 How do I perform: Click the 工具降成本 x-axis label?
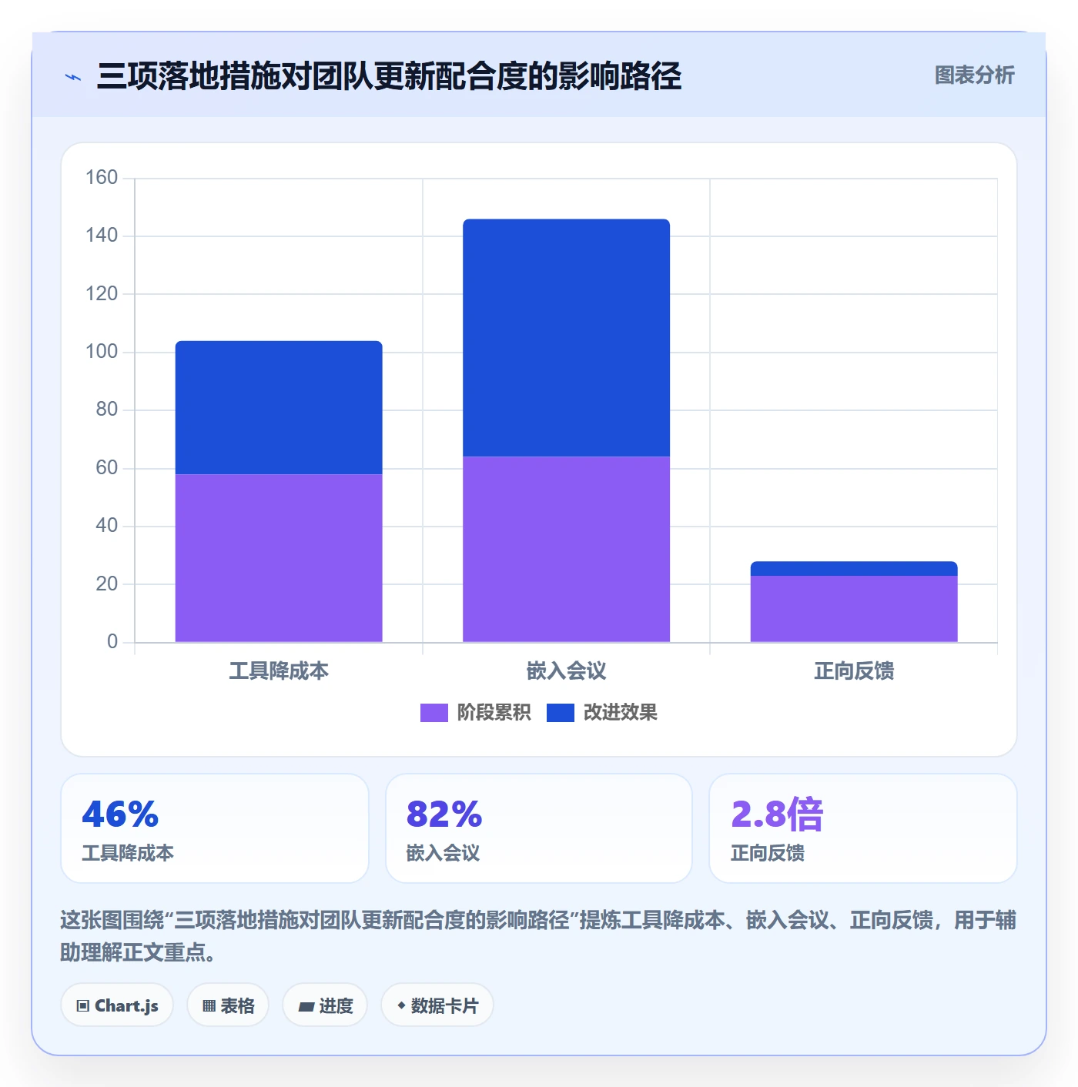coord(279,671)
